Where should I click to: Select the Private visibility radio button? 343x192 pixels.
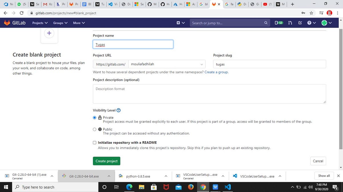pyautogui.click(x=94, y=117)
